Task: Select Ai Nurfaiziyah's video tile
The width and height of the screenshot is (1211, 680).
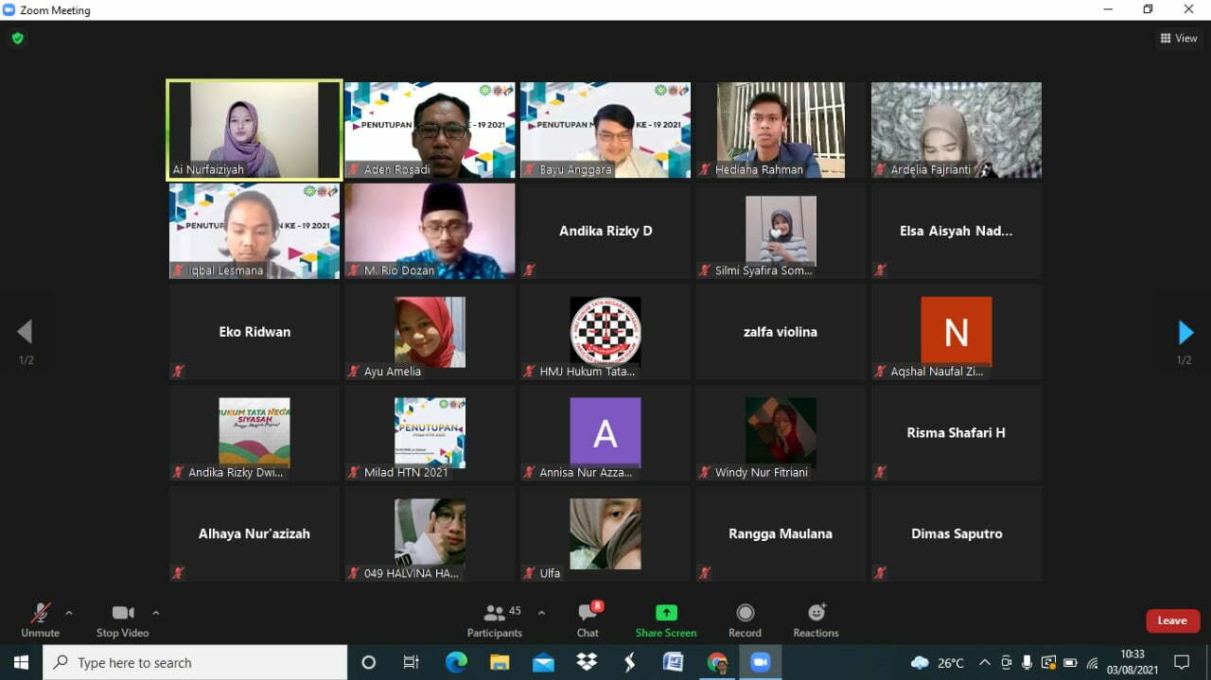Action: click(254, 130)
